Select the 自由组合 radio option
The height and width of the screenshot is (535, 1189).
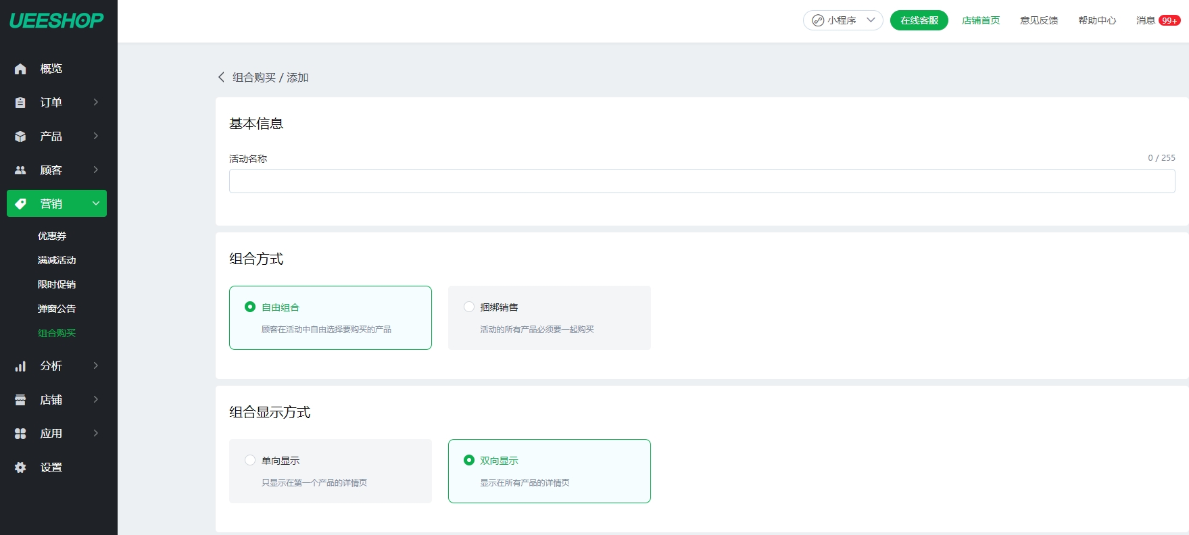click(x=250, y=307)
